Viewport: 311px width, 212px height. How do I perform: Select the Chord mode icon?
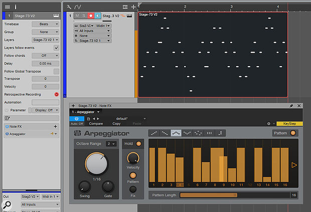point(209,133)
